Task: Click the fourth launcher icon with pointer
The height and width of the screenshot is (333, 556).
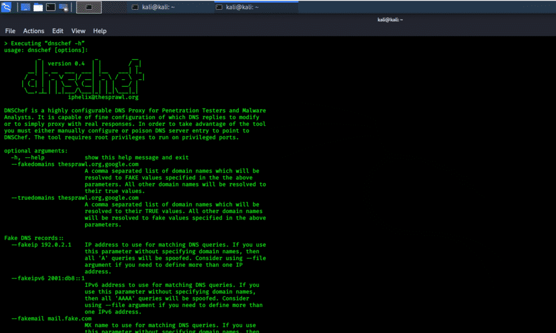Action: [64, 7]
